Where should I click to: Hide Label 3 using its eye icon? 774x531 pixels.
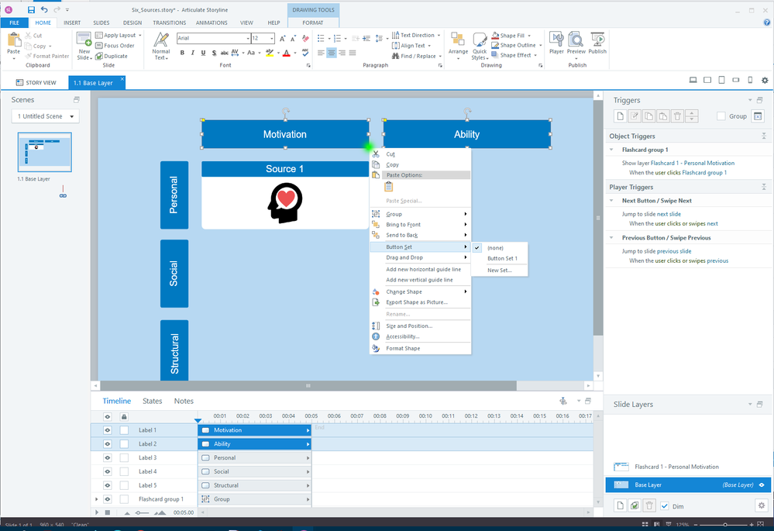click(x=108, y=457)
